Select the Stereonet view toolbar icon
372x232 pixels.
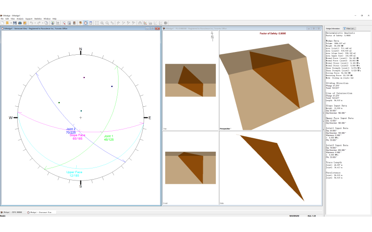click(86, 23)
